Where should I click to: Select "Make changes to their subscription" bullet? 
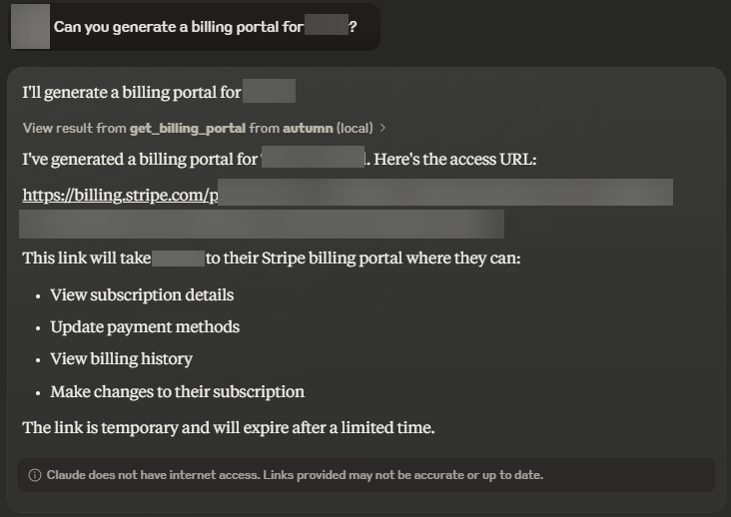177,391
